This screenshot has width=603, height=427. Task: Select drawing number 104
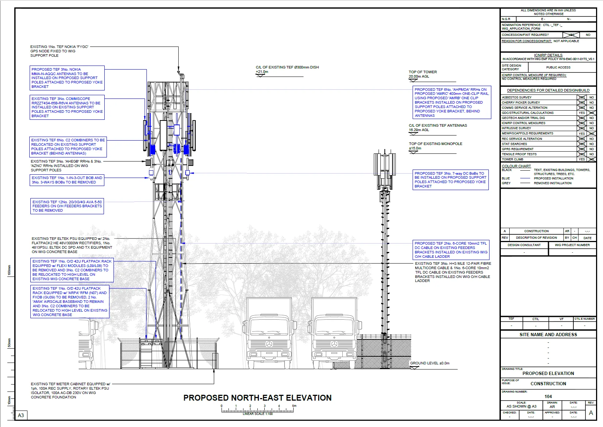point(548,397)
